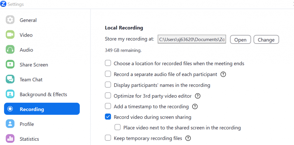Open the Profile person icon
Viewport: 294px width, 145px height.
(x=10, y=124)
